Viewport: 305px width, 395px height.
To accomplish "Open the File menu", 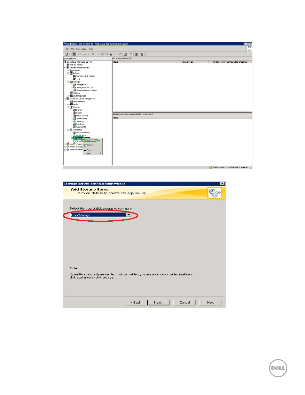I will pyautogui.click(x=68, y=49).
